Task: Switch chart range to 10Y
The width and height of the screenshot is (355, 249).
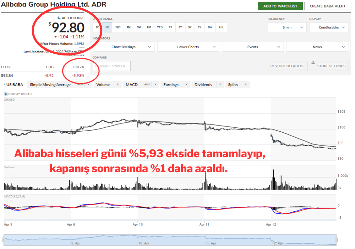Action: coord(210,27)
